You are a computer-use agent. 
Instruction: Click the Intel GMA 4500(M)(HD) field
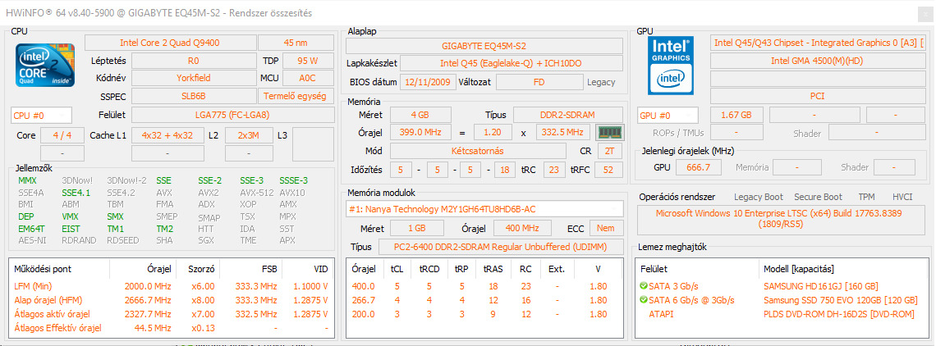click(817, 61)
